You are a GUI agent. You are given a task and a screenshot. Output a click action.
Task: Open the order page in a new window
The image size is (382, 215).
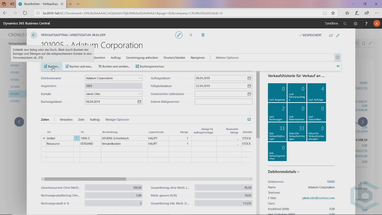[x=331, y=35]
